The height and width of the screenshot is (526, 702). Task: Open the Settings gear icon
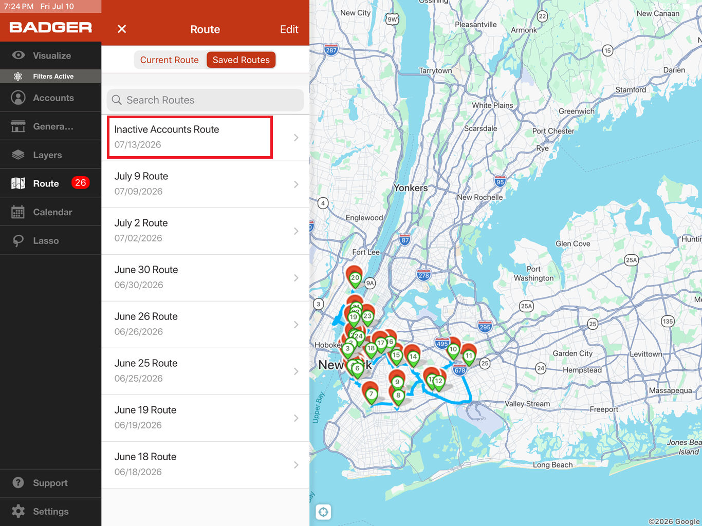[19, 511]
